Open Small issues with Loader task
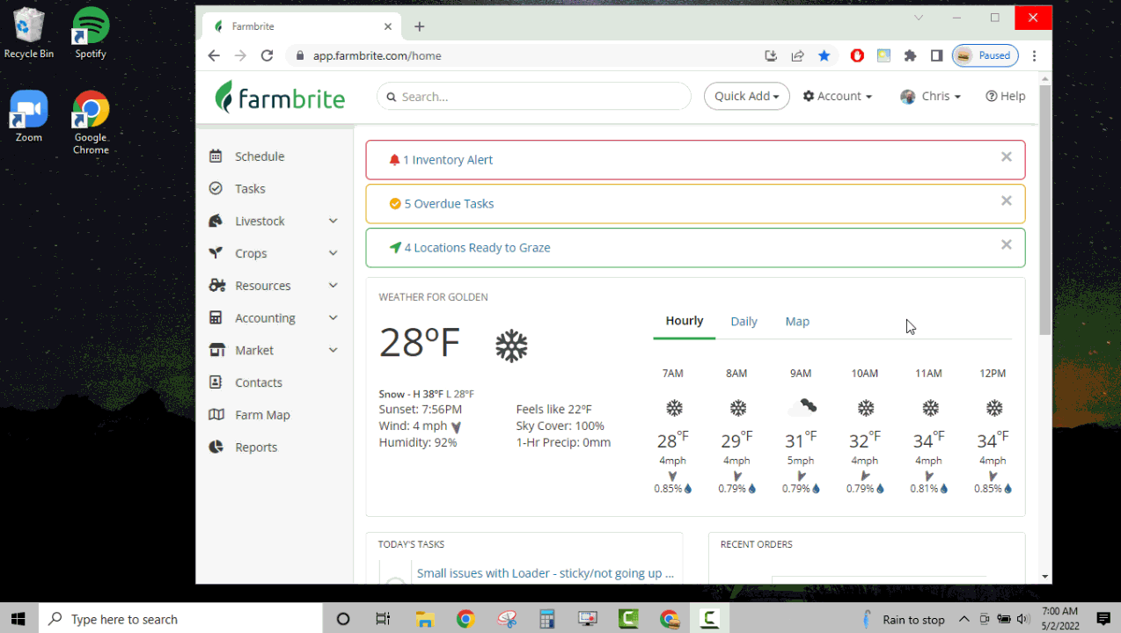1121x633 pixels. pyautogui.click(x=546, y=573)
